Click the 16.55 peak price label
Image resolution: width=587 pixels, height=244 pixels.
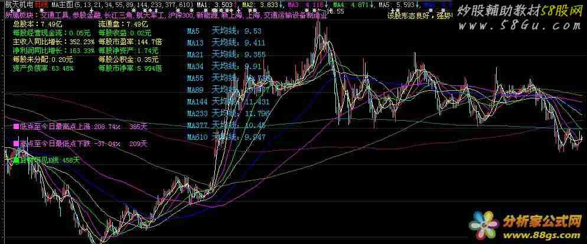click(x=337, y=12)
